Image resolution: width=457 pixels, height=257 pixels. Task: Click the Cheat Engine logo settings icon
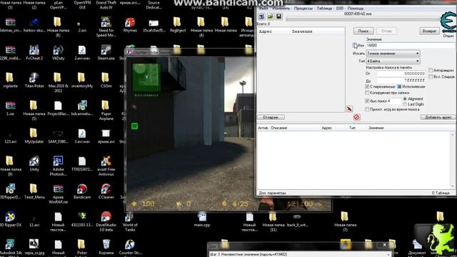pyautogui.click(x=448, y=21)
